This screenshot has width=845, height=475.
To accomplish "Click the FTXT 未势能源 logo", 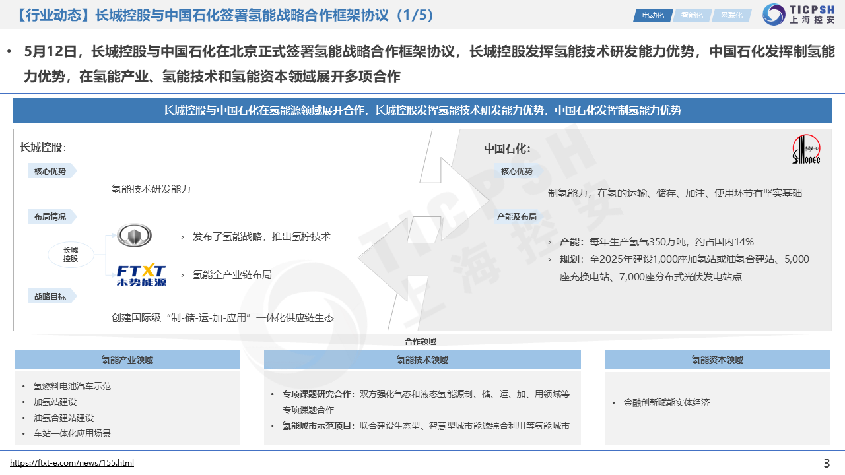I will (141, 274).
